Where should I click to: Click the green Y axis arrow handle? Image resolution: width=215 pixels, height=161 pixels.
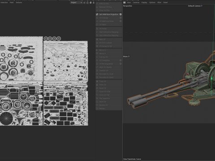[211, 78]
